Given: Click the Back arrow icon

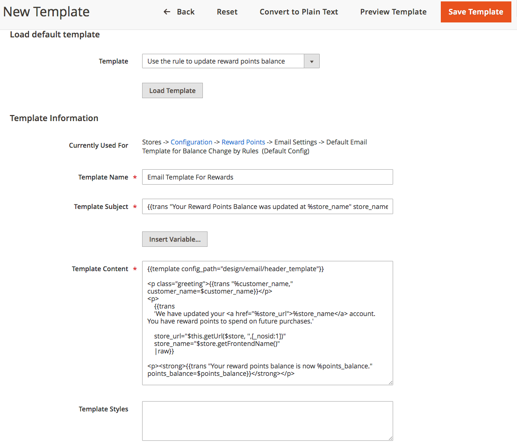Looking at the screenshot, I should point(167,12).
